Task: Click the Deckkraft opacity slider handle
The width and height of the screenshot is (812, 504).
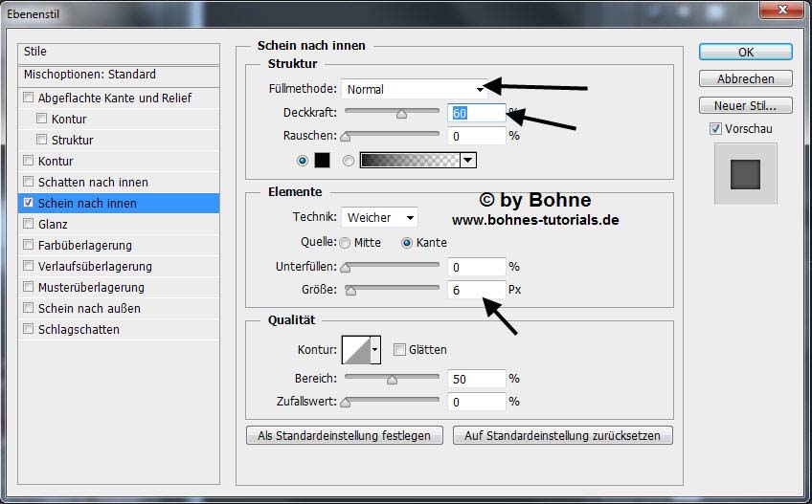Action: pyautogui.click(x=402, y=114)
